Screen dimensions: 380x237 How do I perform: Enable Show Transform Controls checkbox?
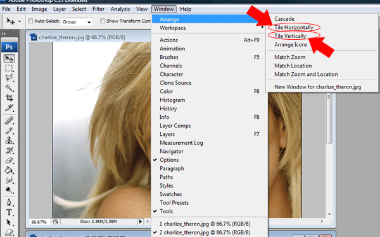point(103,21)
